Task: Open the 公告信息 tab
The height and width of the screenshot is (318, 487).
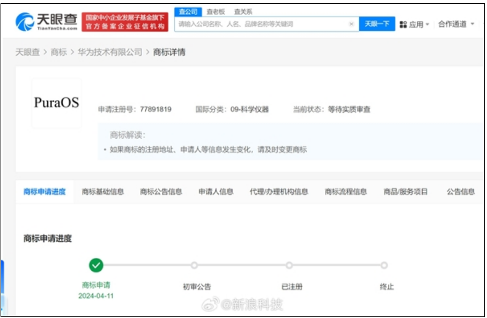Action: click(x=461, y=192)
